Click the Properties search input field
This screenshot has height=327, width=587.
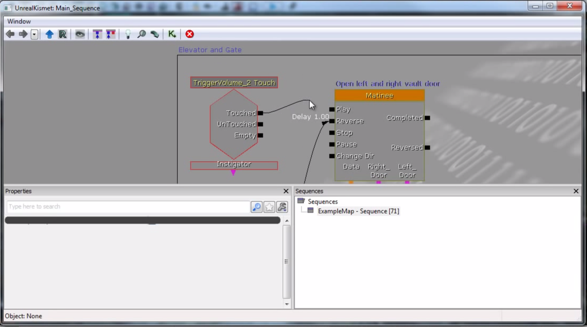pos(128,207)
